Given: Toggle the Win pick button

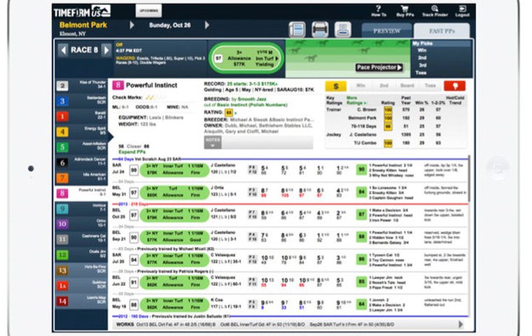Looking at the screenshot, I should click(x=360, y=86).
